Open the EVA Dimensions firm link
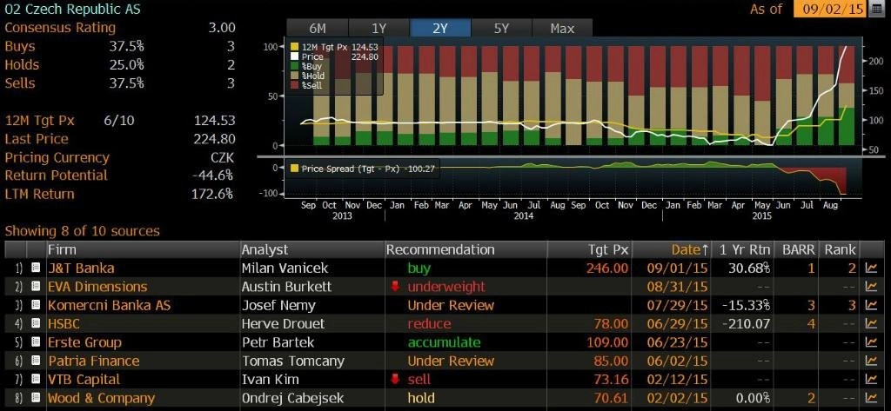891x411 pixels. [97, 287]
